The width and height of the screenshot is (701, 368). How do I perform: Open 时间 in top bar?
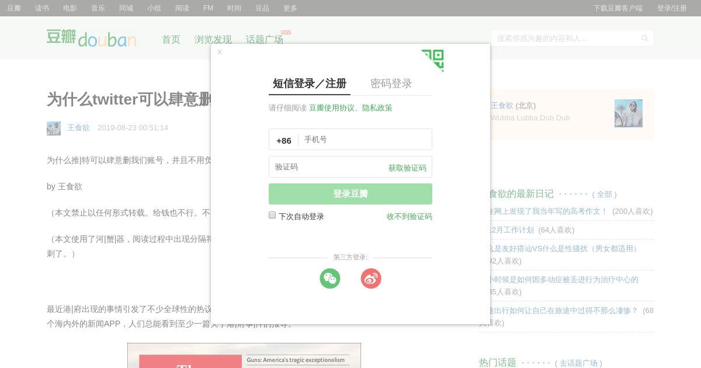(x=234, y=8)
